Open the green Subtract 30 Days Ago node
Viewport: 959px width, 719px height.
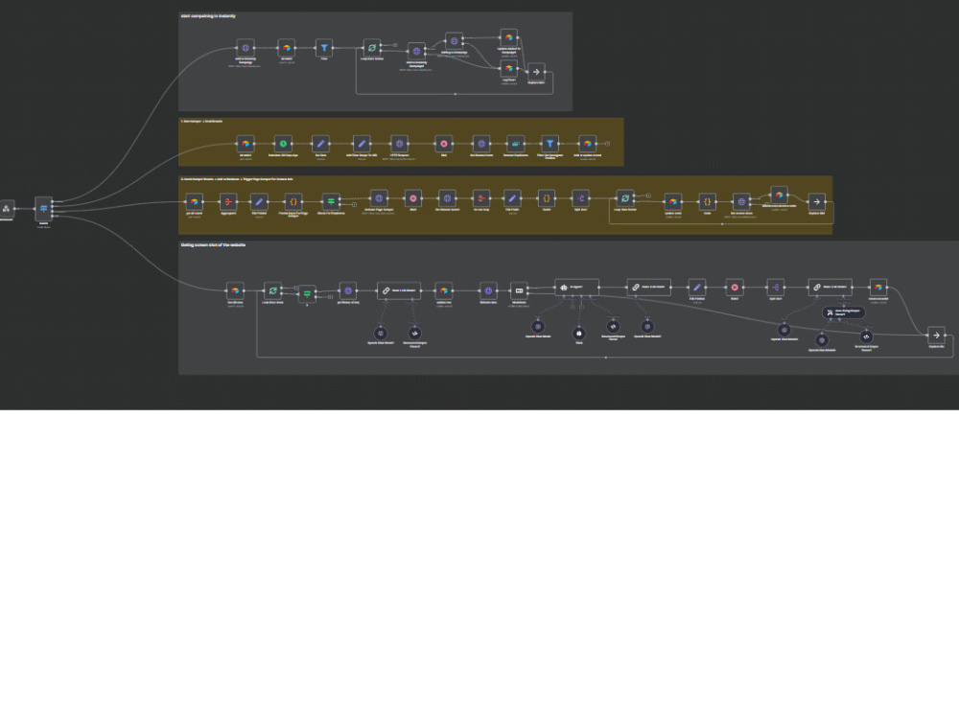click(283, 144)
